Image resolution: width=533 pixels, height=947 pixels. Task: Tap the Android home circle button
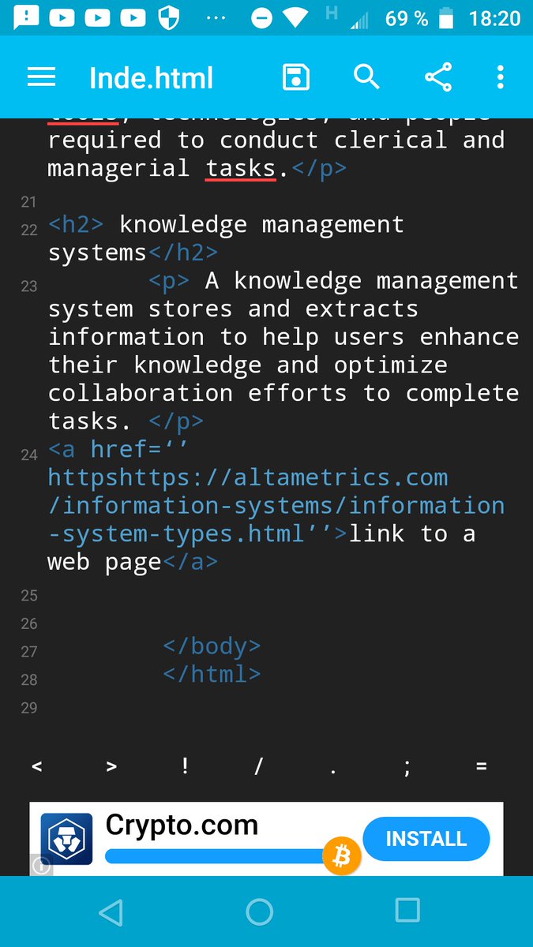(260, 912)
